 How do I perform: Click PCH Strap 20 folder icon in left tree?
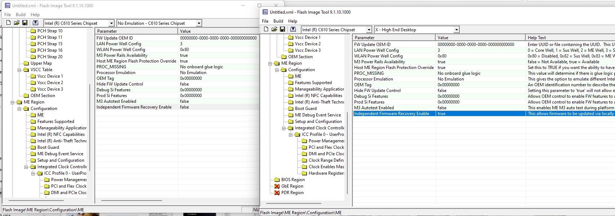pos(33,57)
